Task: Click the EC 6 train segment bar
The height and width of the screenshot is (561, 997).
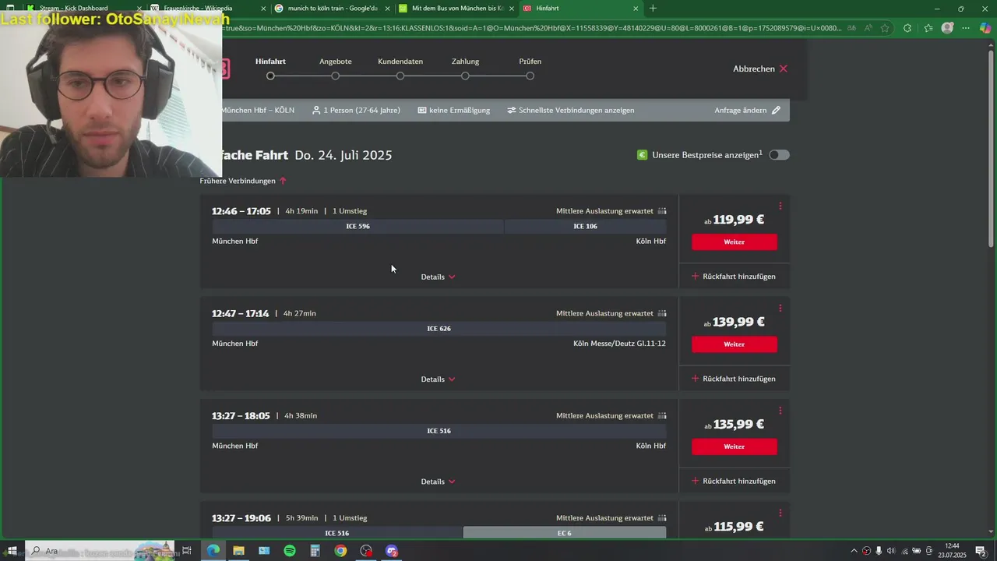Action: click(565, 533)
